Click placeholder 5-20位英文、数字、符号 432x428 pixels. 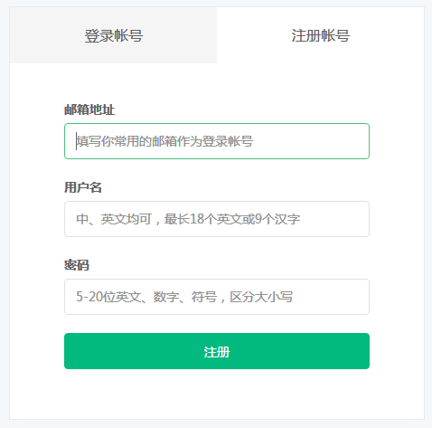146,297
